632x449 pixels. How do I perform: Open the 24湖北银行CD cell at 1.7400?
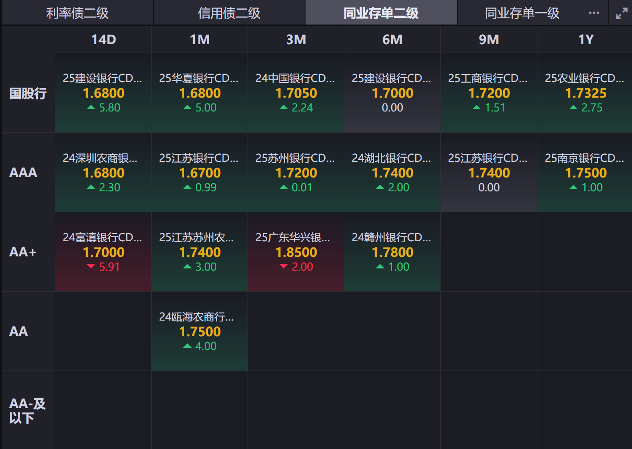pos(392,173)
